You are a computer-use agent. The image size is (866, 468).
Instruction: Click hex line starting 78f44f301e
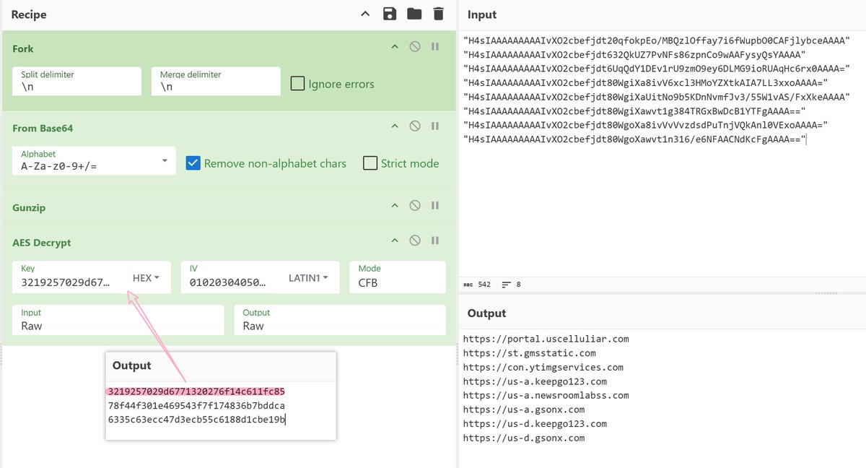tap(196, 405)
